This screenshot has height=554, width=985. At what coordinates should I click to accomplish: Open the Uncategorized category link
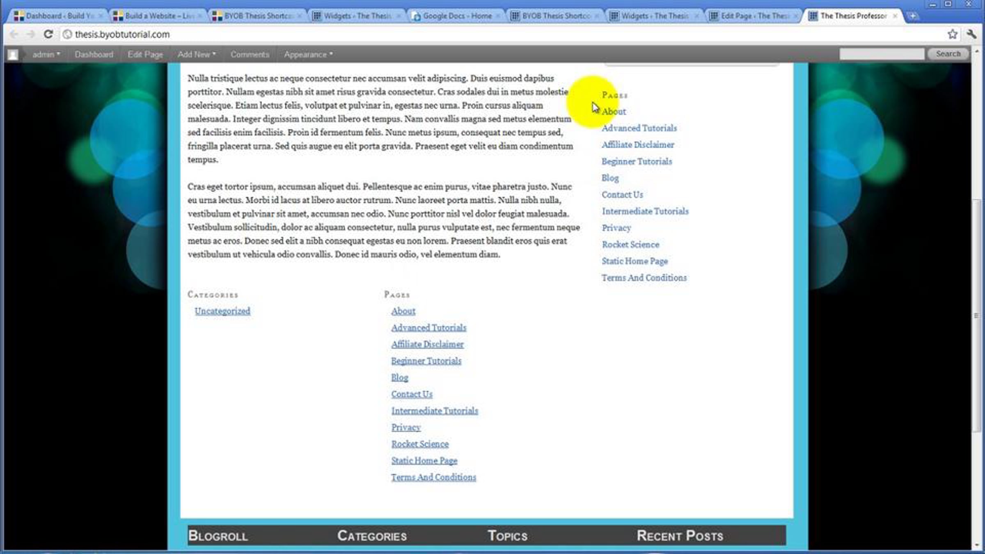coord(222,311)
